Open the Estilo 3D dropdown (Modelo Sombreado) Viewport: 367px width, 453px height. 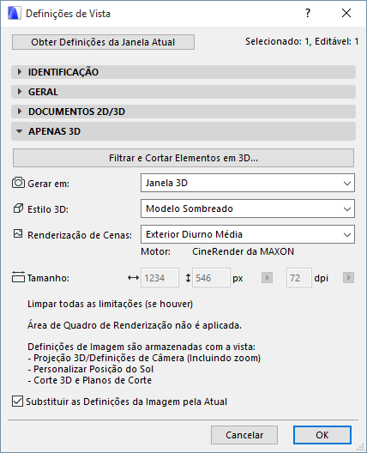click(x=248, y=208)
